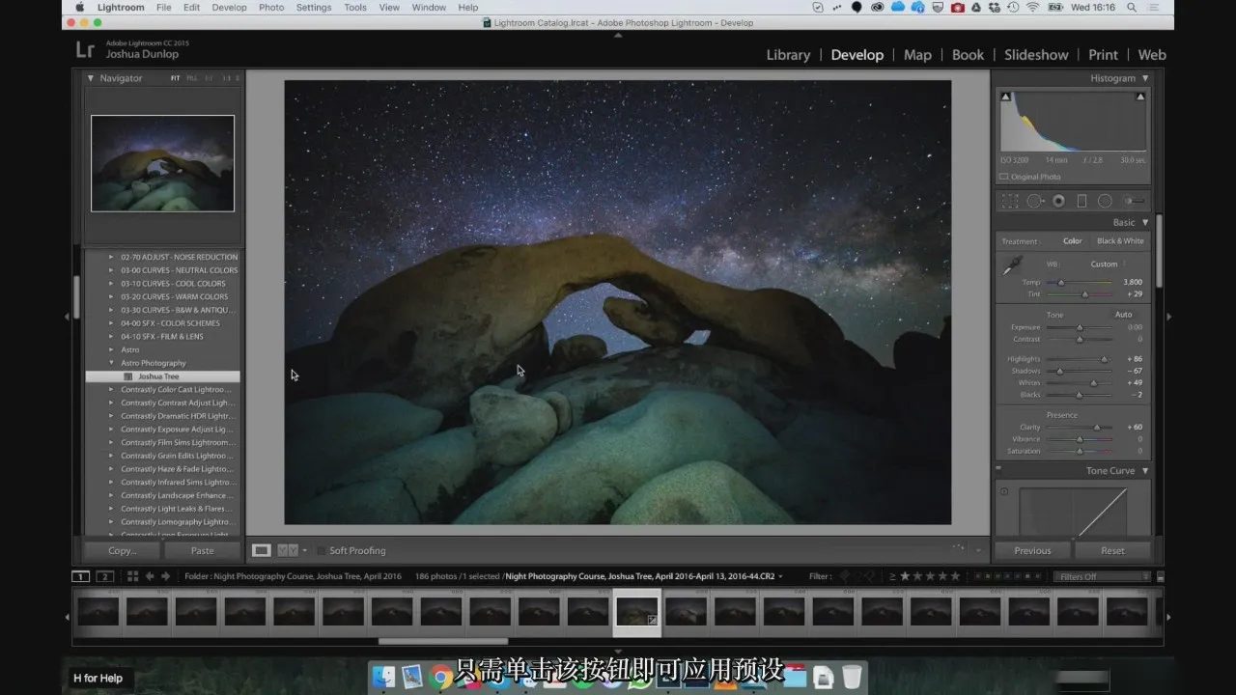Screen dimensions: 1236x695
Task: Select the Crop Overlay tool
Action: tap(1010, 201)
